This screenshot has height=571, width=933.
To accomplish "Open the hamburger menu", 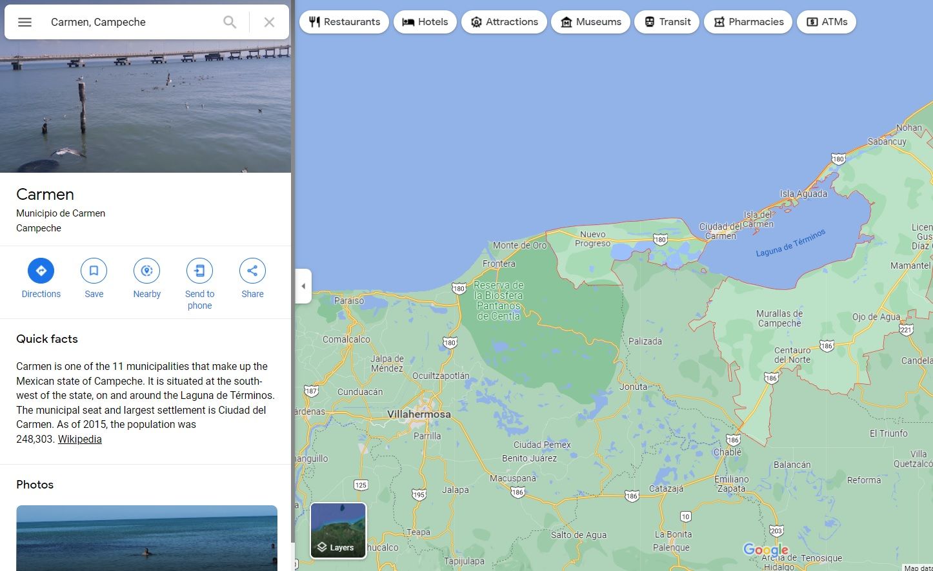I will click(25, 21).
